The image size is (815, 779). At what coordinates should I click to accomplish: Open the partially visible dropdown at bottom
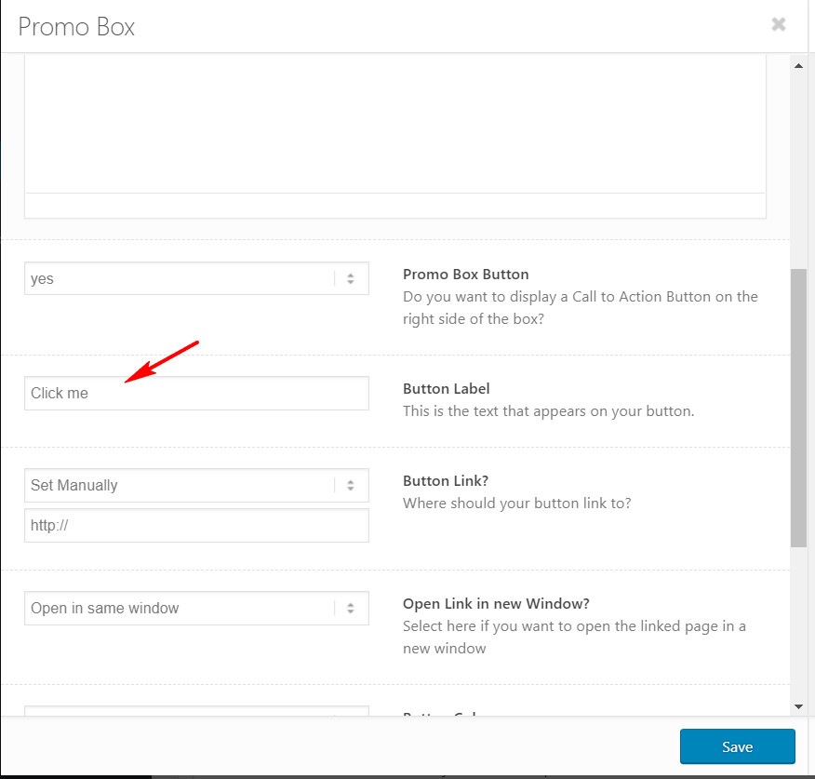196,711
